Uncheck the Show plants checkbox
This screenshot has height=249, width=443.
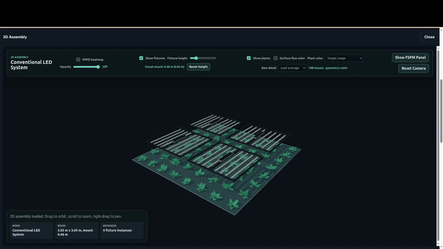pyautogui.click(x=249, y=58)
